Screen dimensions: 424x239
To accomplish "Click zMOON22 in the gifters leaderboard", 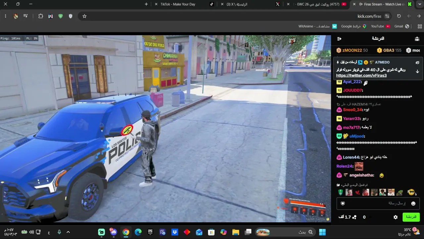I will tap(352, 50).
